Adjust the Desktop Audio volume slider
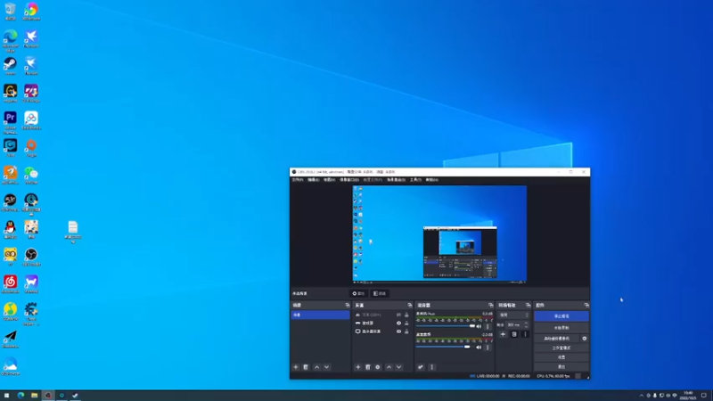The image size is (713, 401). (x=445, y=347)
